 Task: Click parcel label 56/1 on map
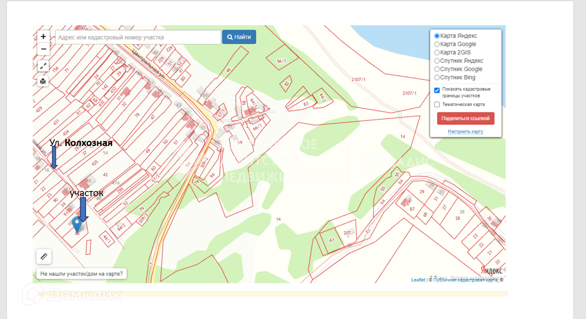click(x=281, y=61)
